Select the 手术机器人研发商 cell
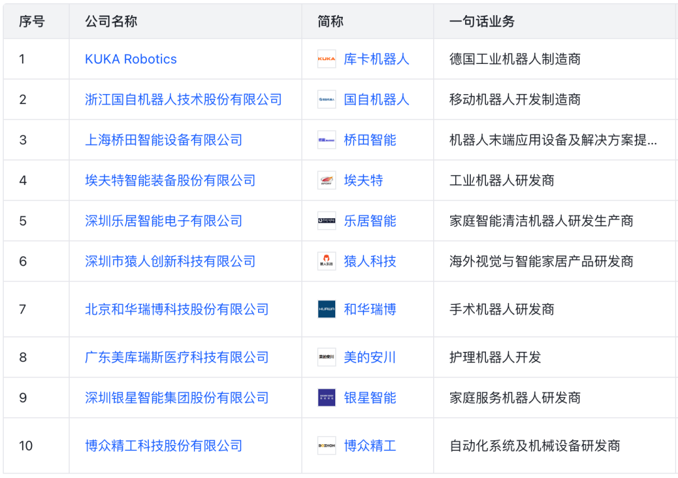The height and width of the screenshot is (478, 678). (556, 309)
